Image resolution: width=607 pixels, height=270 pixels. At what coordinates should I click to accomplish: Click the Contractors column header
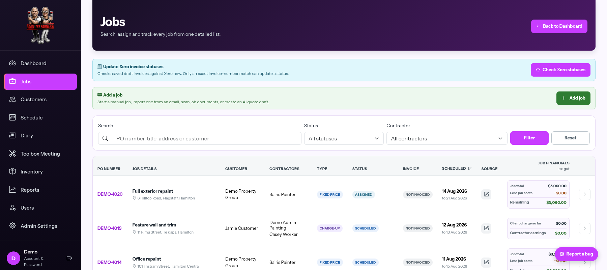284,169
